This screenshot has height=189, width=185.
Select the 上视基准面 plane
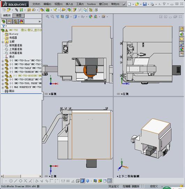pos(16,49)
